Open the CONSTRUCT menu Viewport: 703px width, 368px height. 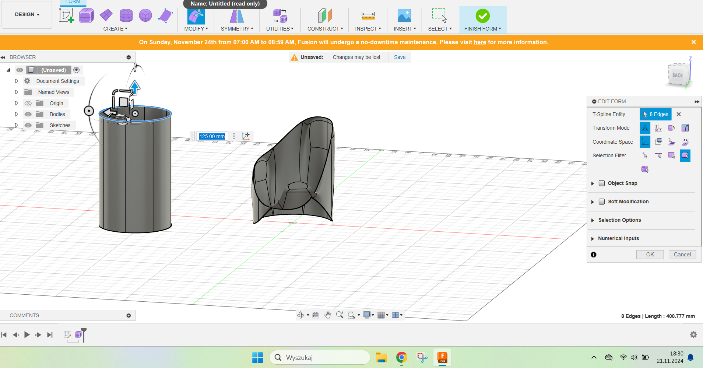[x=325, y=29]
